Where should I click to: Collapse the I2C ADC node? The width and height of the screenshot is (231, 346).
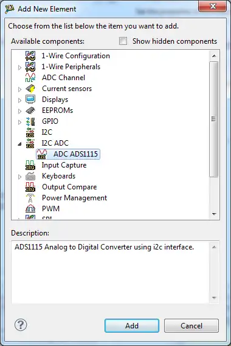tap(19, 144)
